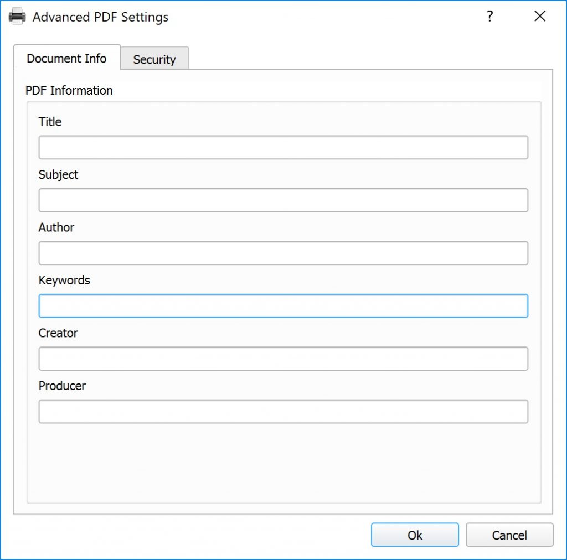Click inside the Title input field
The width and height of the screenshot is (567, 560).
point(283,147)
